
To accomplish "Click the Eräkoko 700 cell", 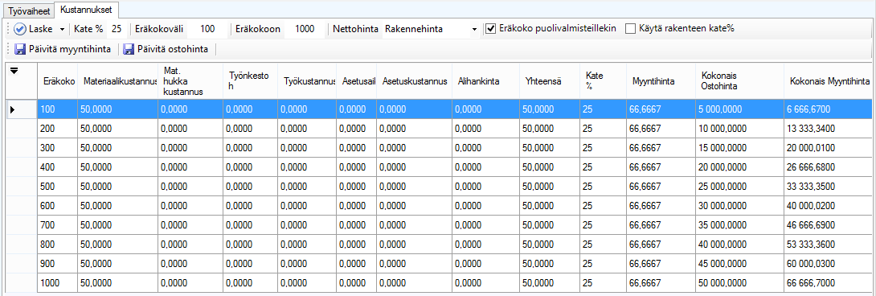I will (x=58, y=224).
